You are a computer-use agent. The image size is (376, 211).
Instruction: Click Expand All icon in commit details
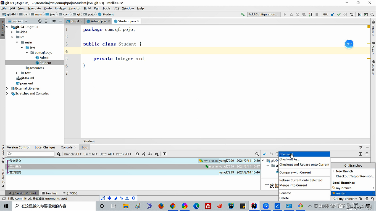[361, 154]
